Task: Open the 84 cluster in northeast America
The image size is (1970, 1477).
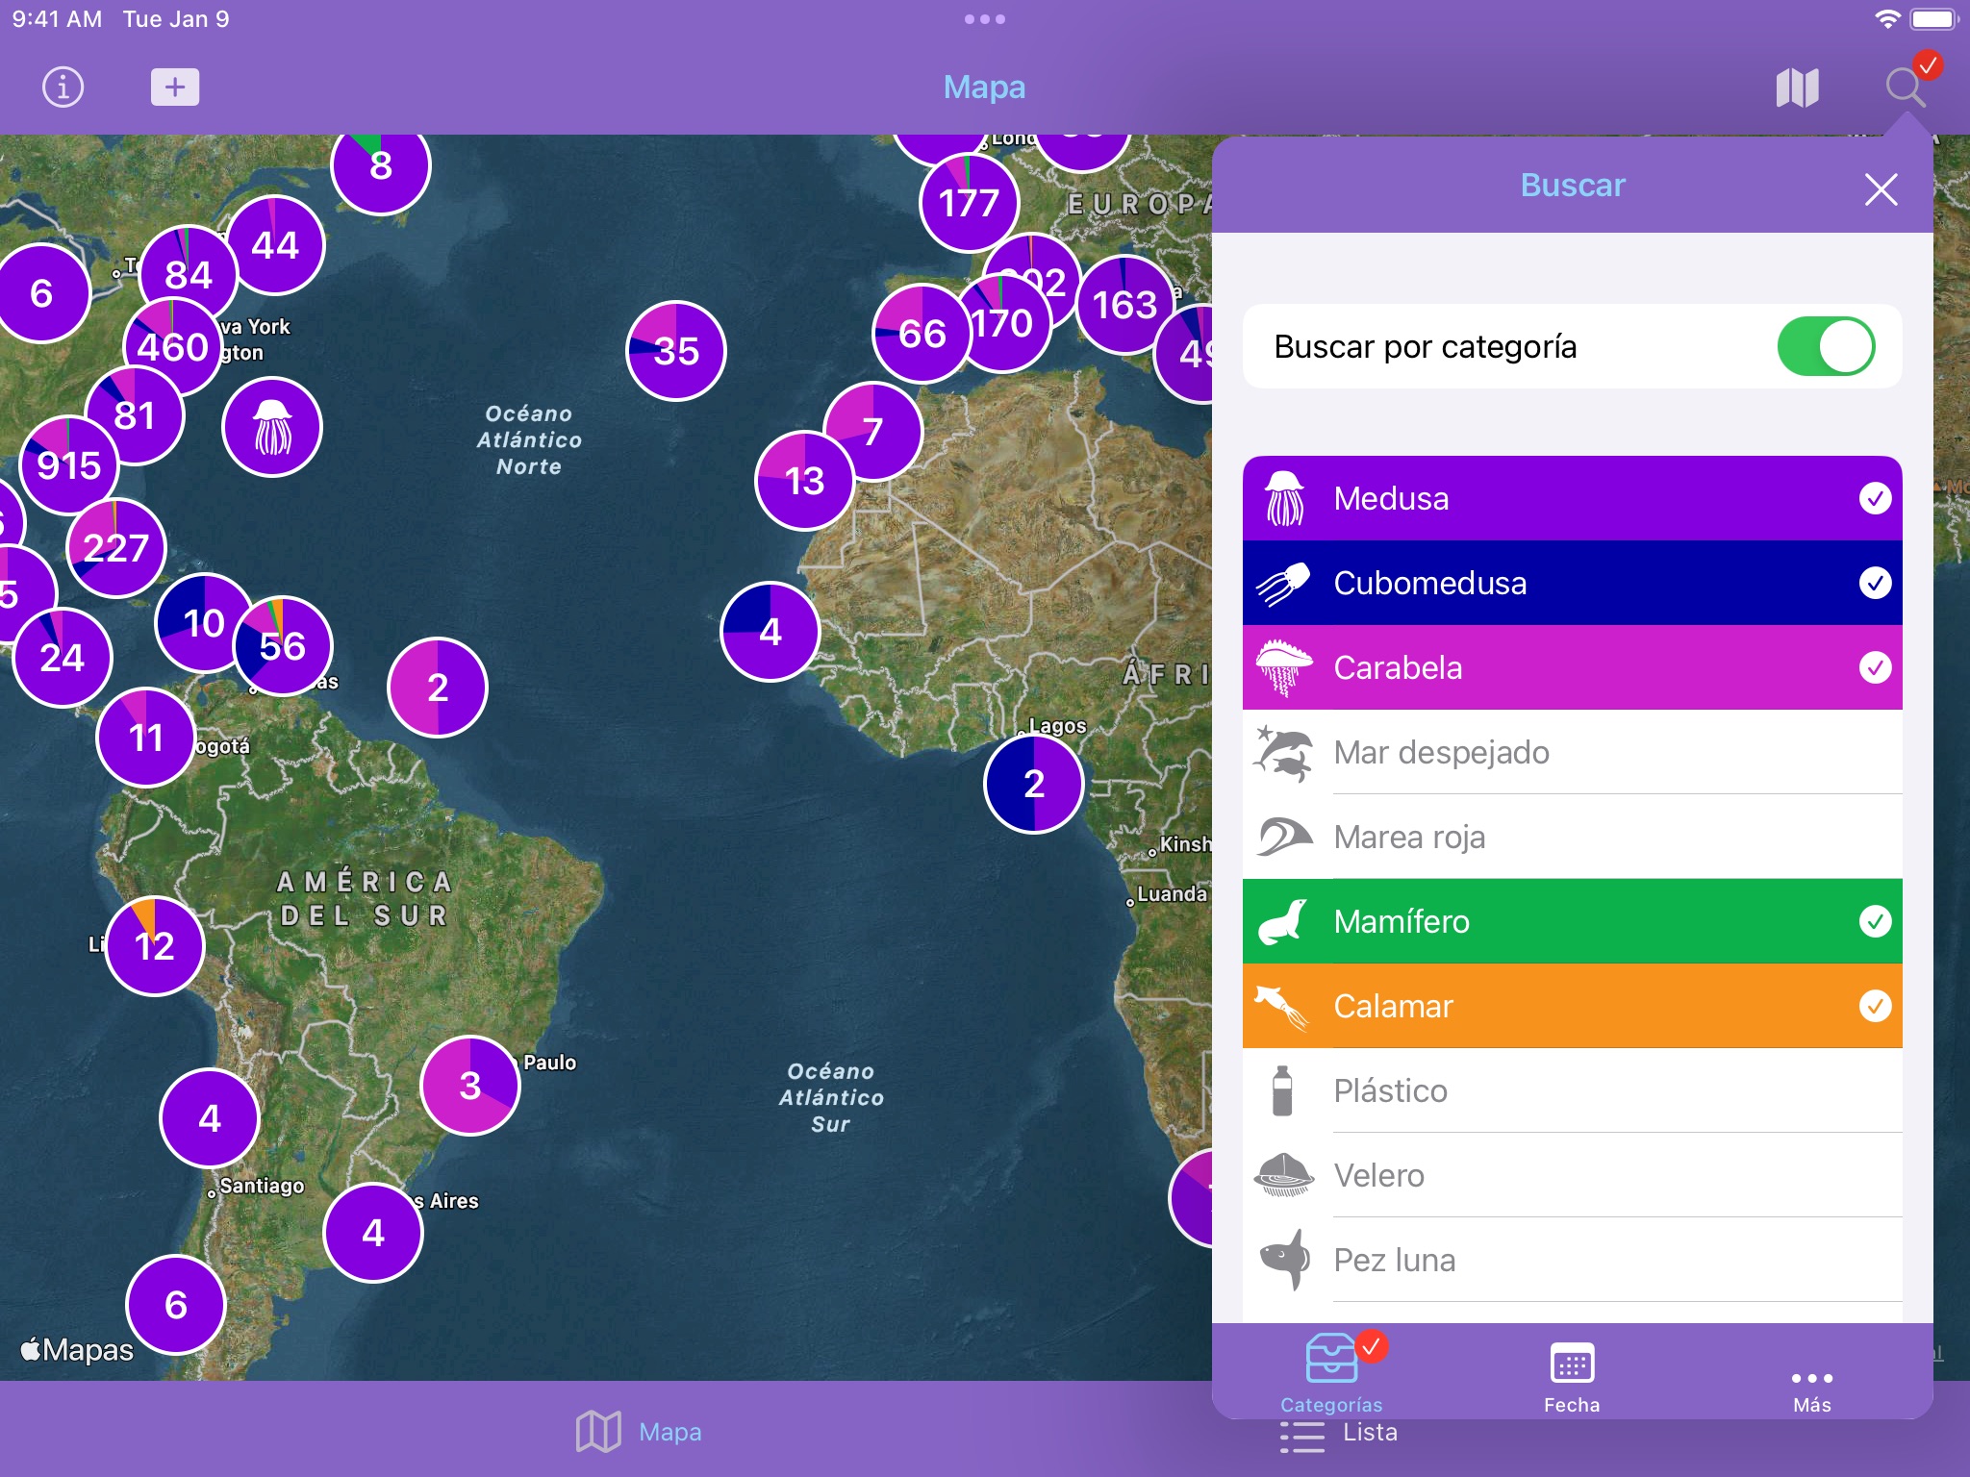Action: pyautogui.click(x=189, y=275)
